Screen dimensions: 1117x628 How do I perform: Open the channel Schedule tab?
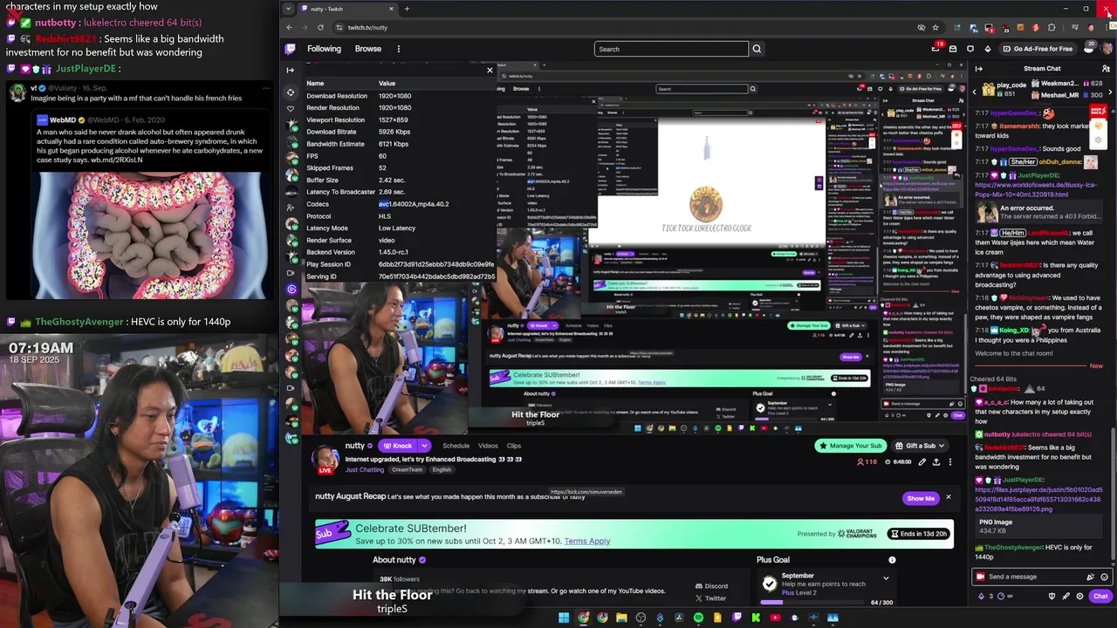click(x=456, y=446)
